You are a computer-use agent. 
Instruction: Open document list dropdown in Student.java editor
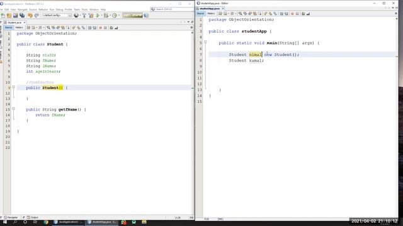(x=188, y=23)
